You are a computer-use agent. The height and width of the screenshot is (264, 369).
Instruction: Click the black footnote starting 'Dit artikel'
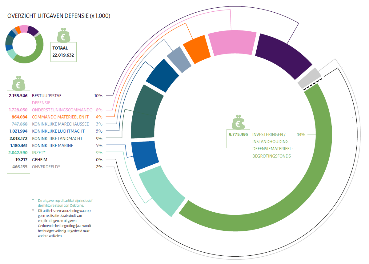65,223
